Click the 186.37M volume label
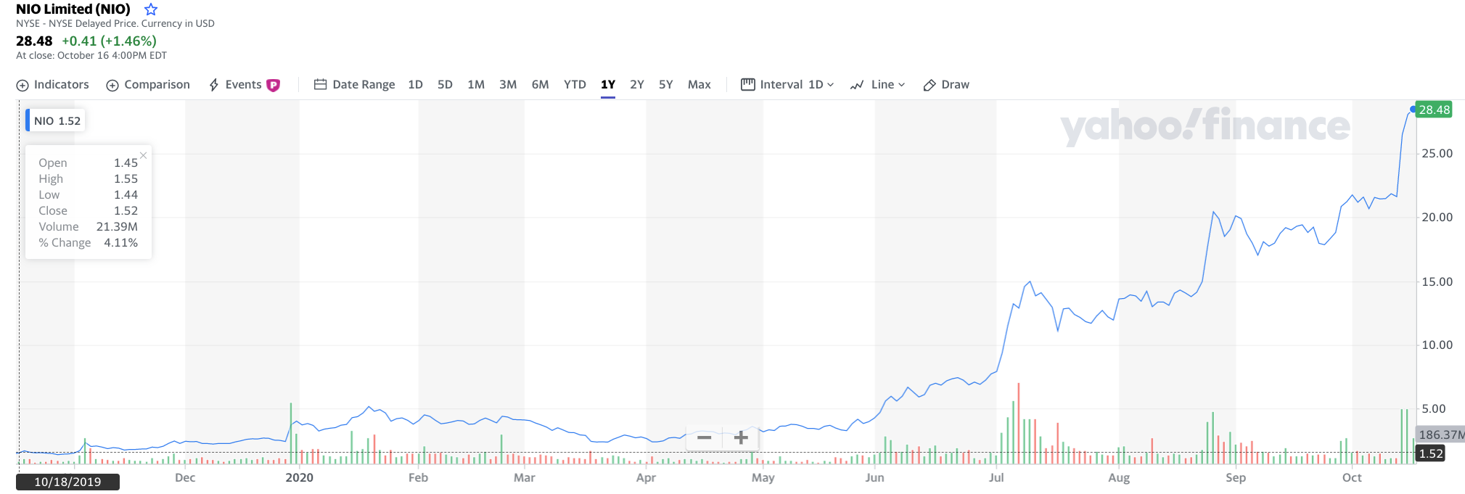This screenshot has width=1465, height=494. [x=1441, y=435]
